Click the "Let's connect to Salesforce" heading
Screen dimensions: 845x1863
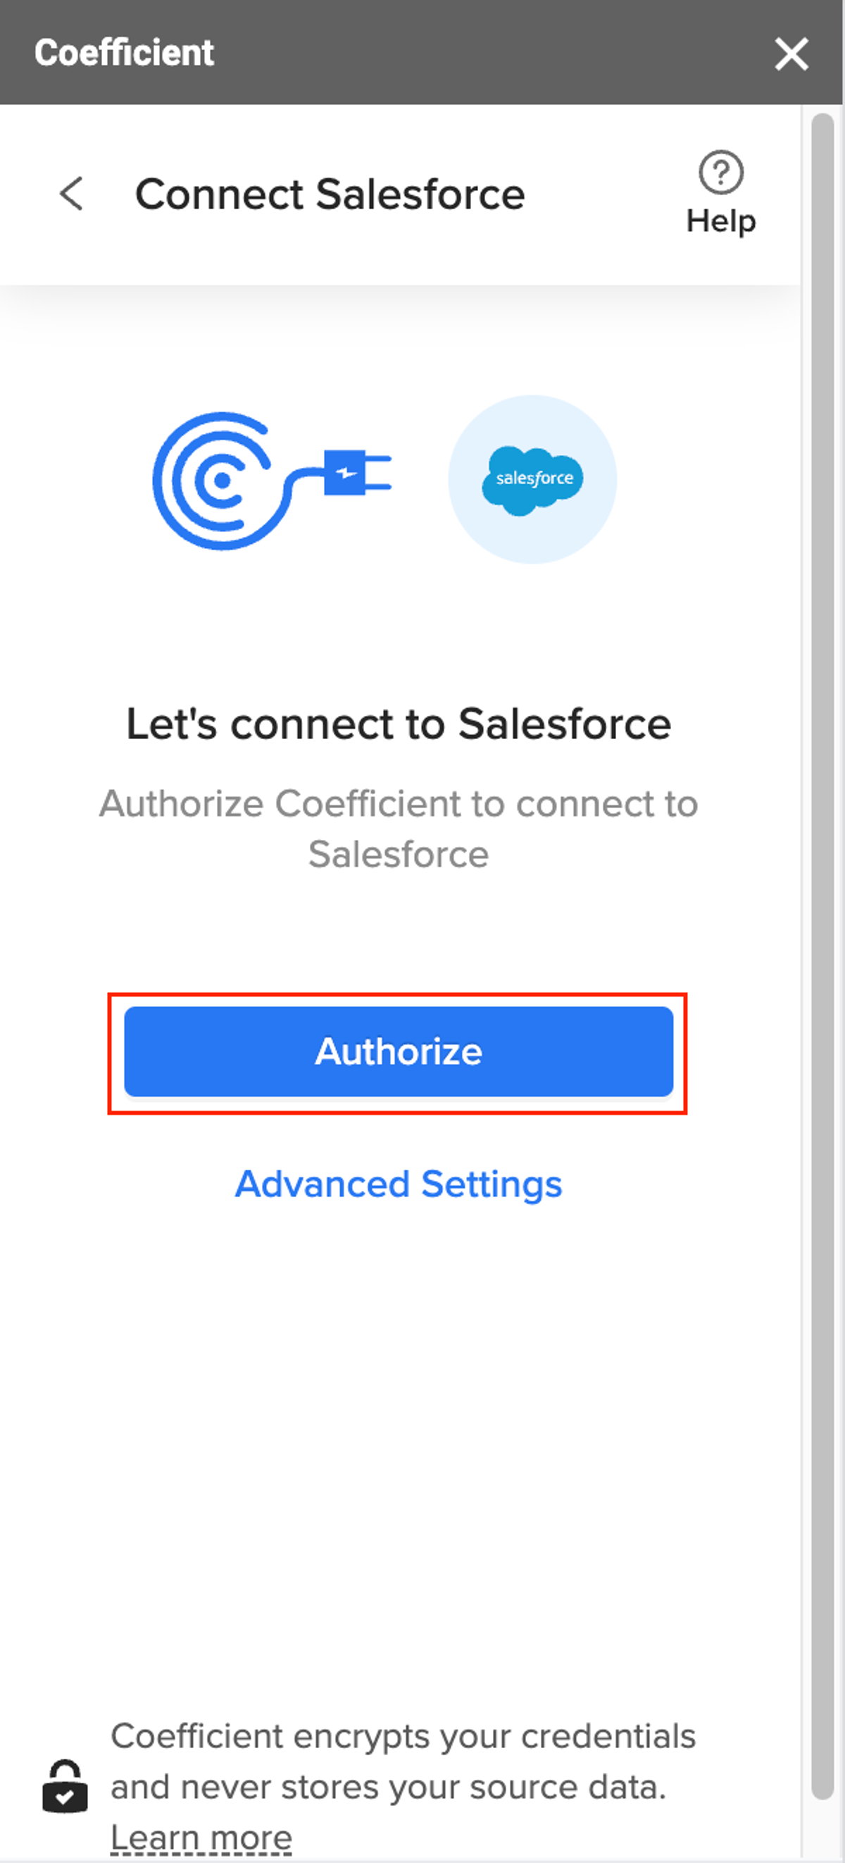(x=399, y=723)
